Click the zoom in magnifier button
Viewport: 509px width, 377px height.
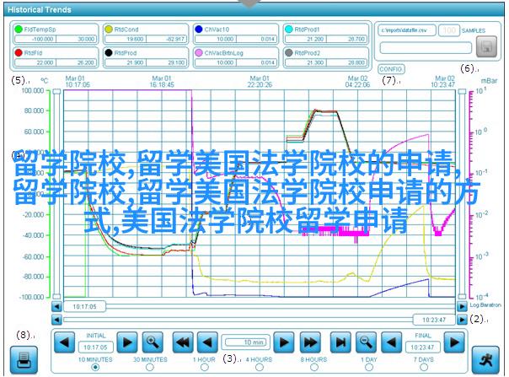pyautogui.click(x=153, y=342)
